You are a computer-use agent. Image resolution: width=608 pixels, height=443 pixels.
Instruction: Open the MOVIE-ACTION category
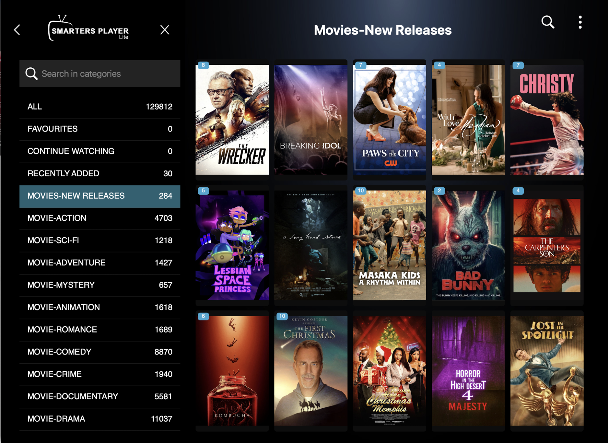[100, 218]
